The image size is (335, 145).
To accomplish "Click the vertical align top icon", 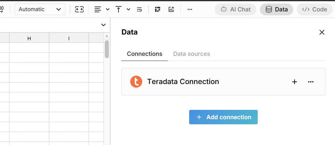I will (x=119, y=9).
